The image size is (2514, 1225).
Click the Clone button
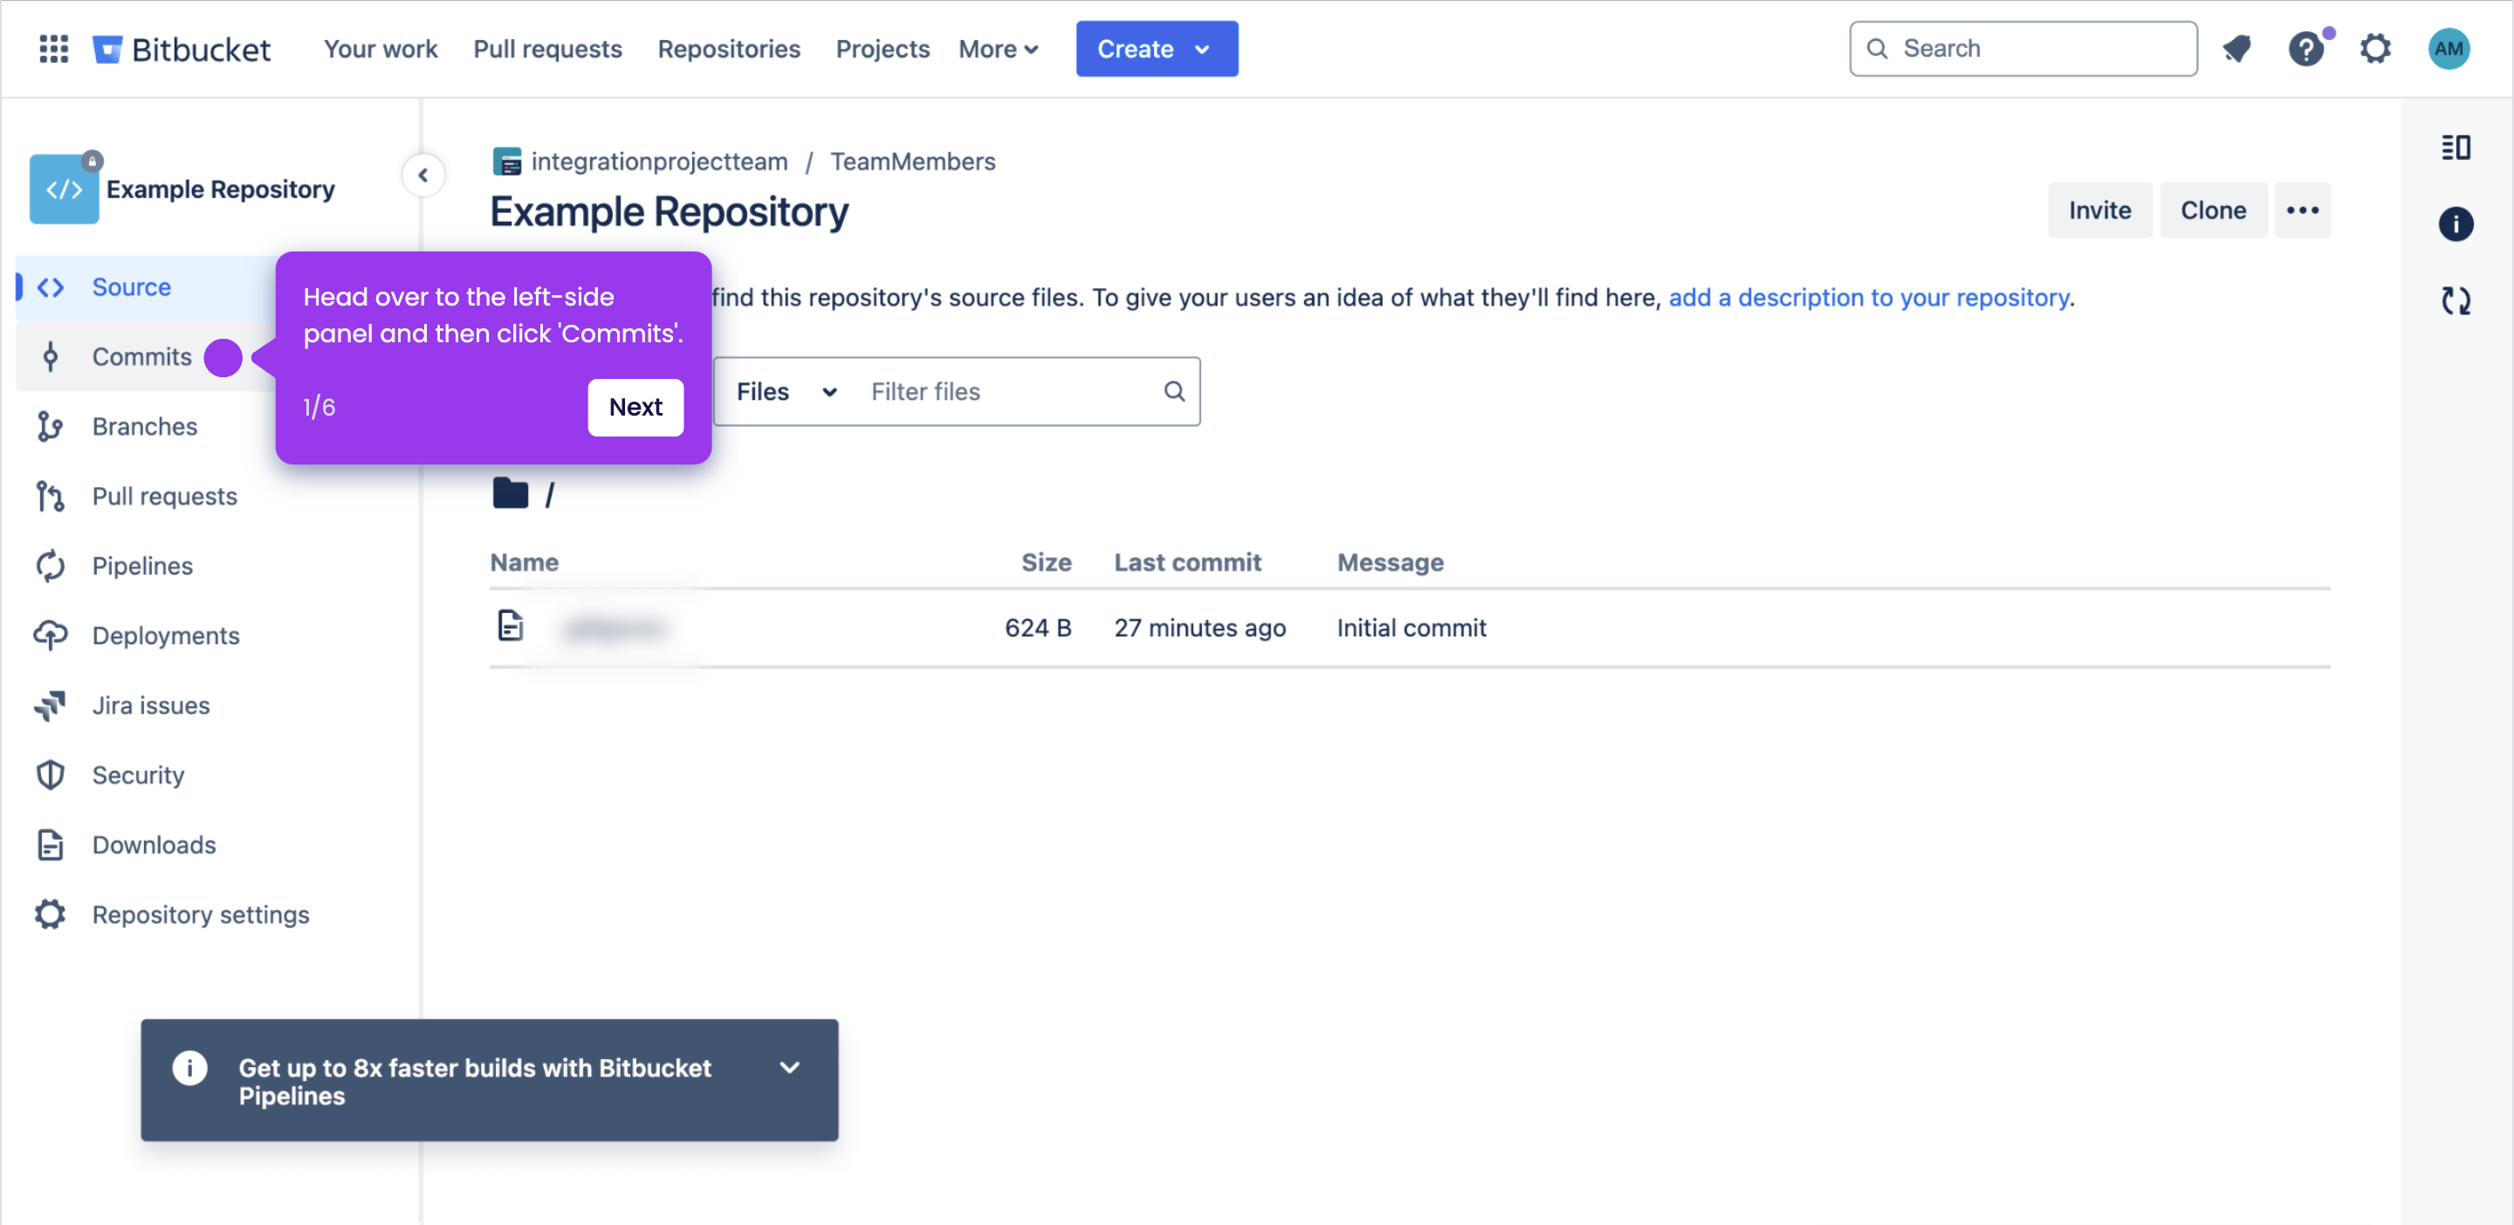click(x=2213, y=210)
